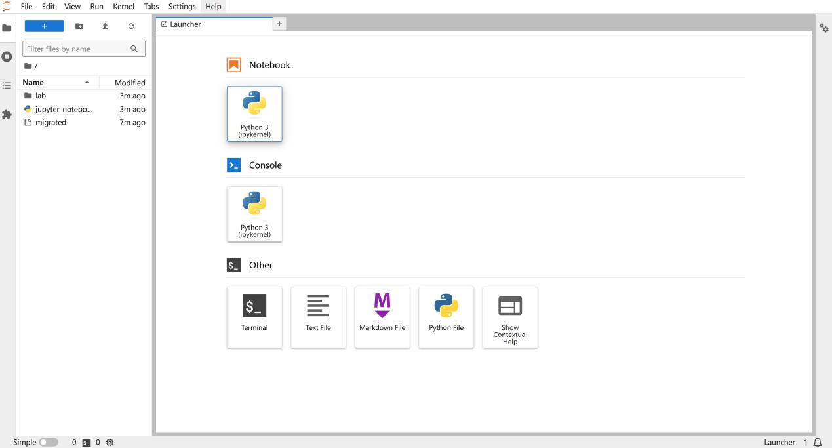Select the jupyter_notebo... file
This screenshot has height=448, width=832.
click(84, 109)
